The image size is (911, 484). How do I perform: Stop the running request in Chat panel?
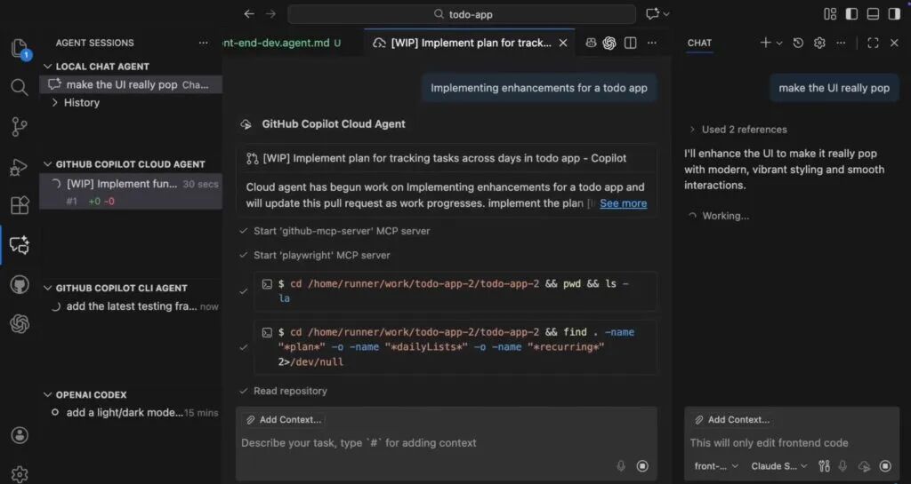(x=885, y=466)
